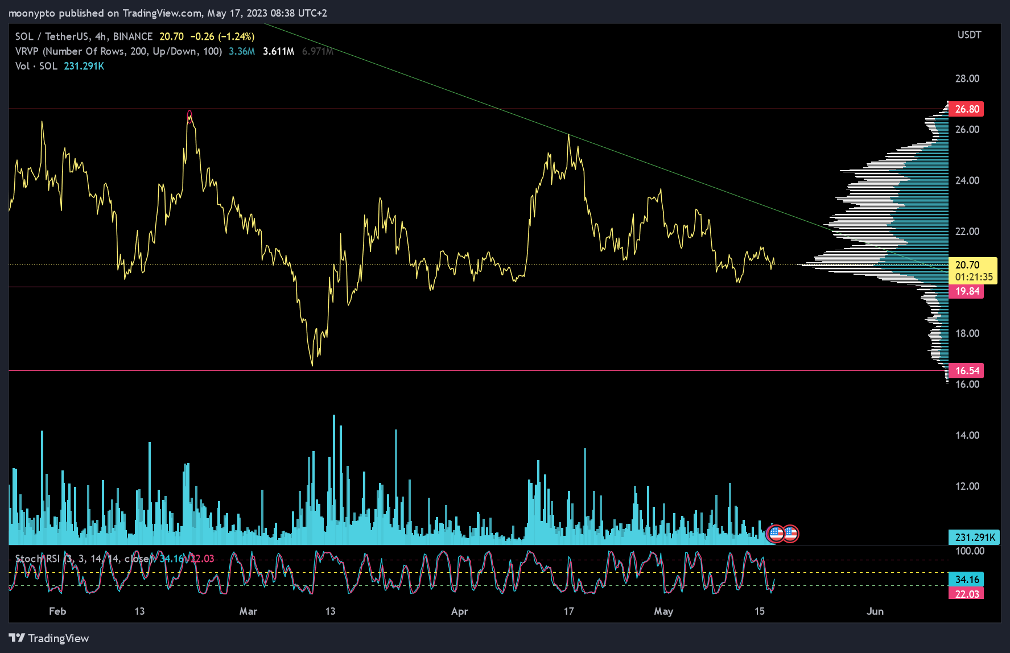Click the Stoch RSI value label 34.16
This screenshot has height=653, width=1010.
pyautogui.click(x=966, y=580)
